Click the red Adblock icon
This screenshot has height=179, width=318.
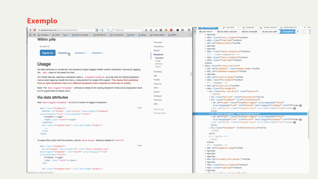coord(171,30)
